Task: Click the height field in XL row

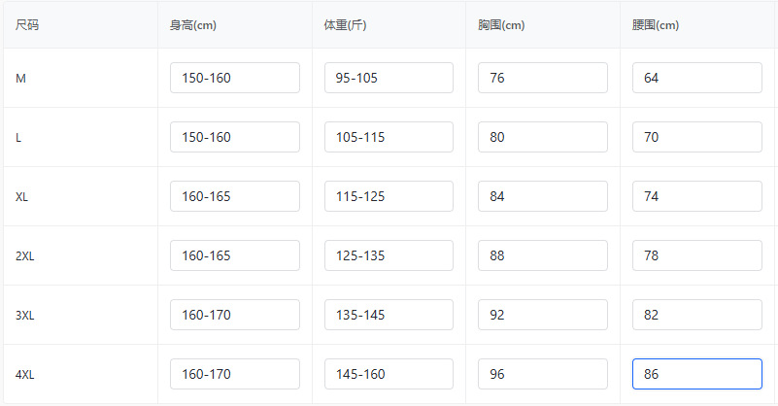Action: 234,196
